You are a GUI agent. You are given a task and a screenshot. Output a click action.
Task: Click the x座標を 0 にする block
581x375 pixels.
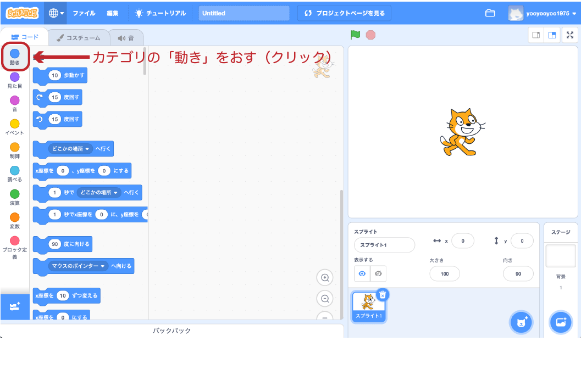pos(61,315)
